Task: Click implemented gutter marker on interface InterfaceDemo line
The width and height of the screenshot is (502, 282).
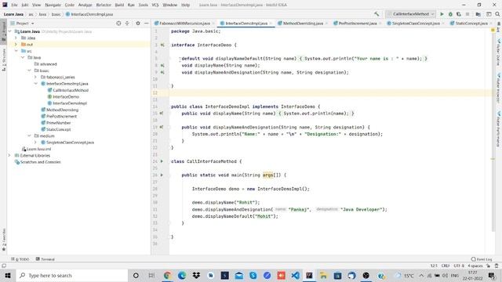Action: tap(162, 45)
